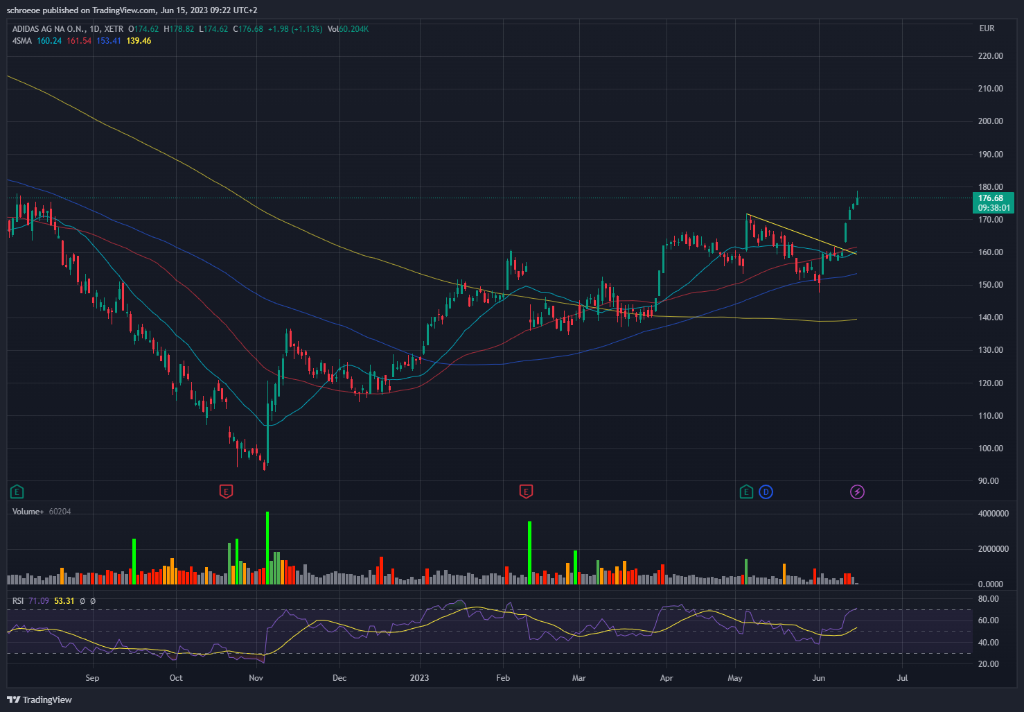
Task: Open the blue dividend D marker
Action: coord(766,492)
